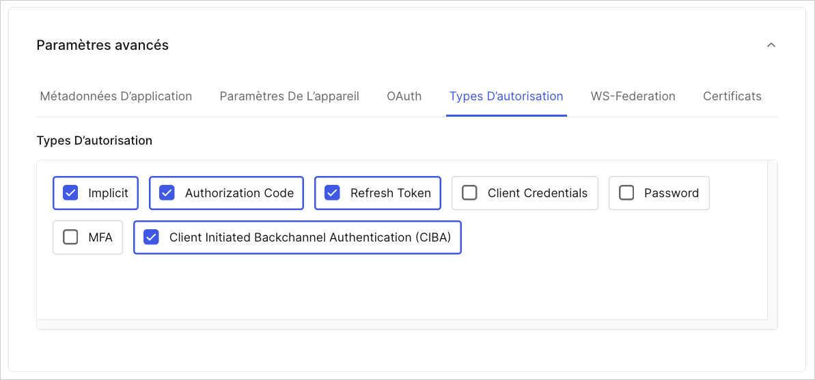Click the Refresh Token label text

point(391,193)
